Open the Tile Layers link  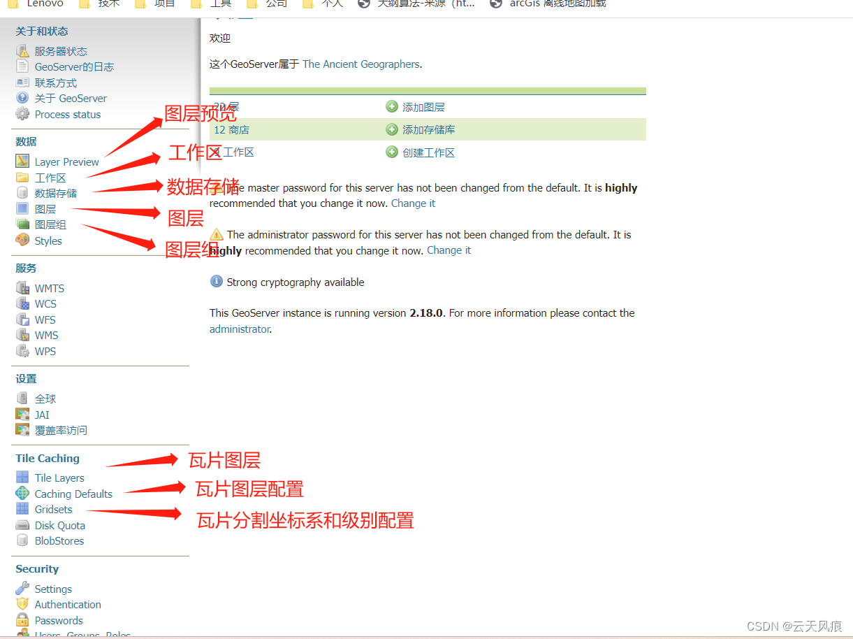59,478
